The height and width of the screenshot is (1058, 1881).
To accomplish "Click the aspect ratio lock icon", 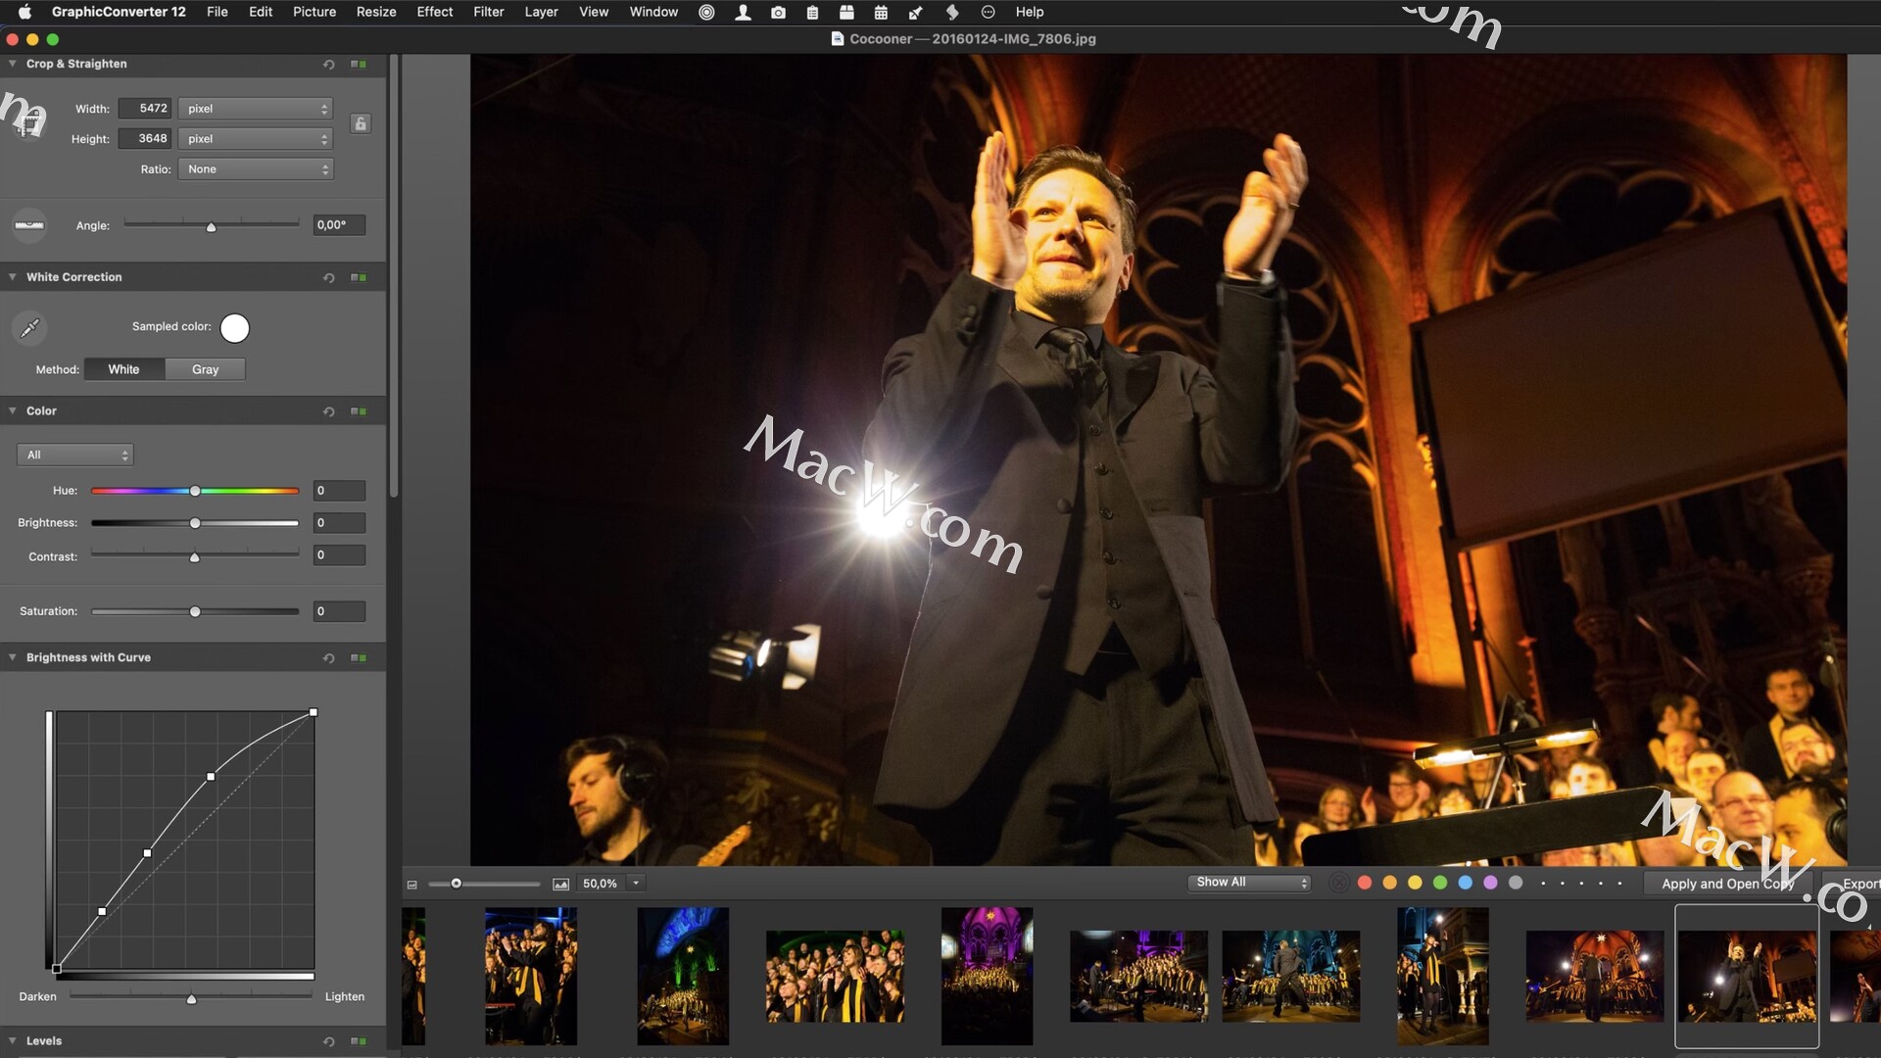I will pyautogui.click(x=361, y=123).
